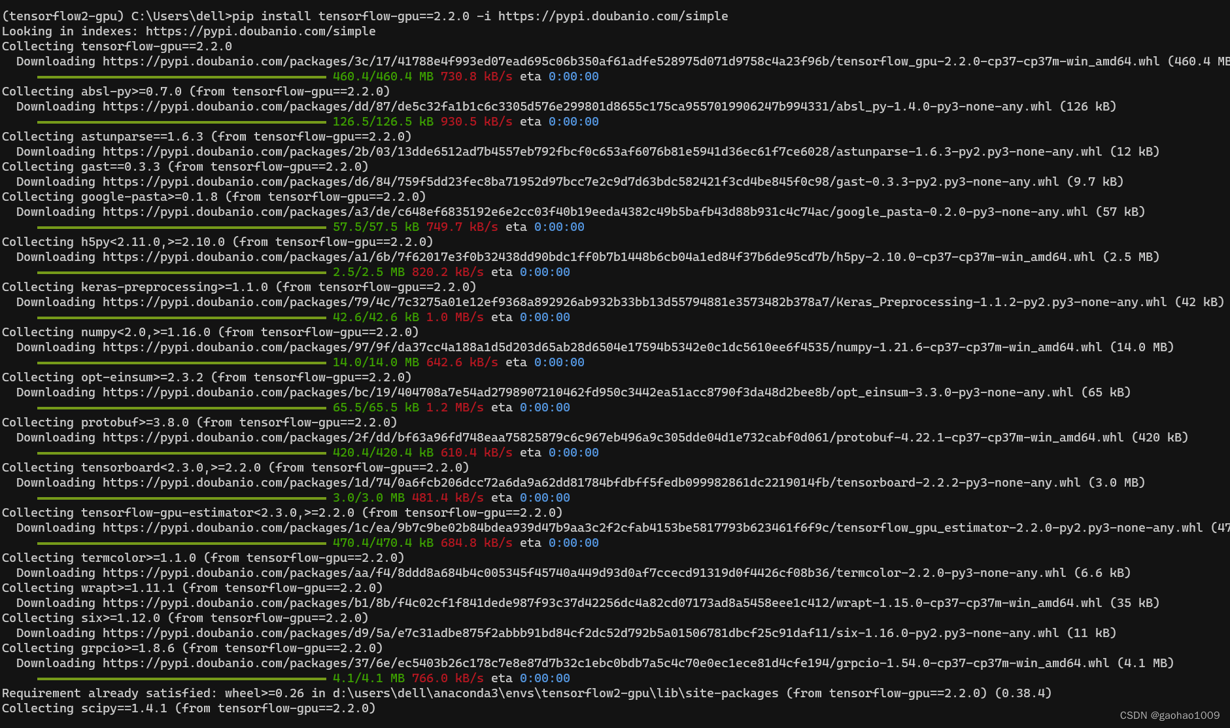
Task: Click the tensorboard-2.2.2 download line
Action: pyautogui.click(x=581, y=482)
